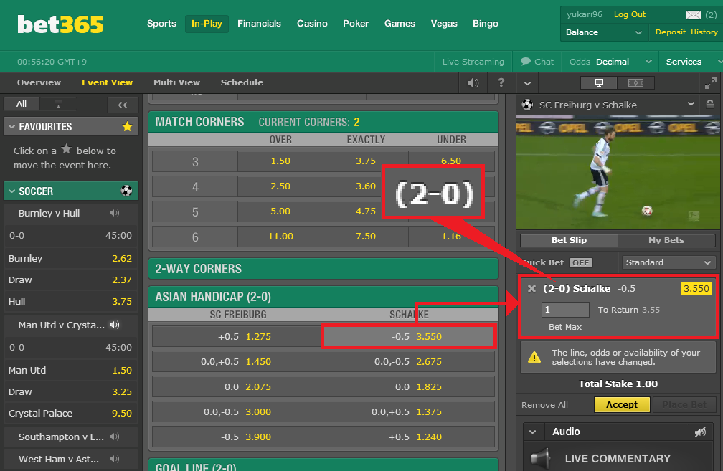Toggle the muted audio speaker icon
This screenshot has height=471, width=723.
pos(700,432)
